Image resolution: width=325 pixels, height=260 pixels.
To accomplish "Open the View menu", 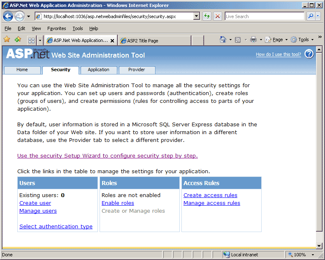I will tap(36, 28).
